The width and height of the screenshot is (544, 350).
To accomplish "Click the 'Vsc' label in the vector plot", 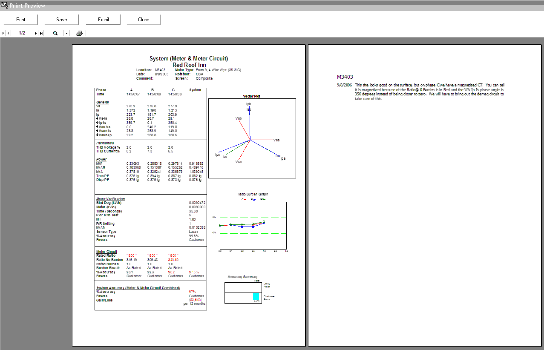I will click(x=239, y=162).
